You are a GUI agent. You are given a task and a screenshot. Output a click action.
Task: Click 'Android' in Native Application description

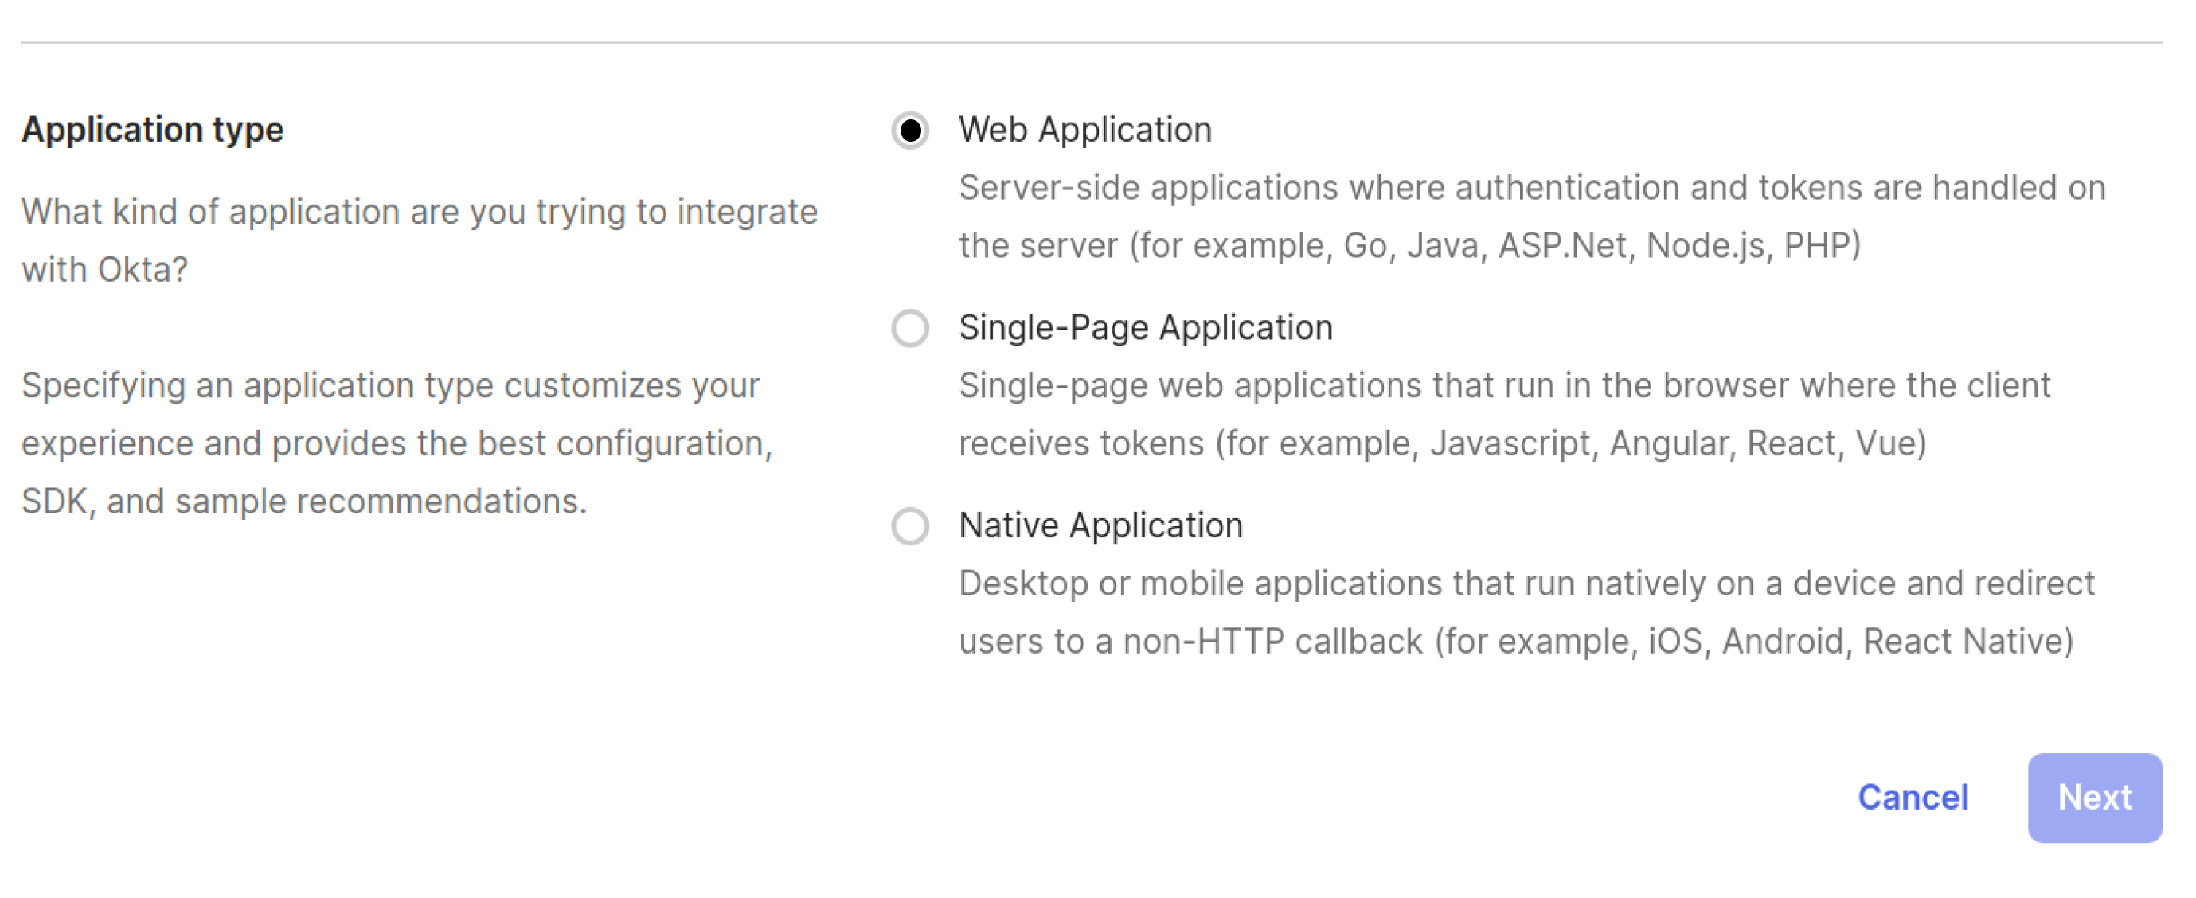pyautogui.click(x=1783, y=642)
